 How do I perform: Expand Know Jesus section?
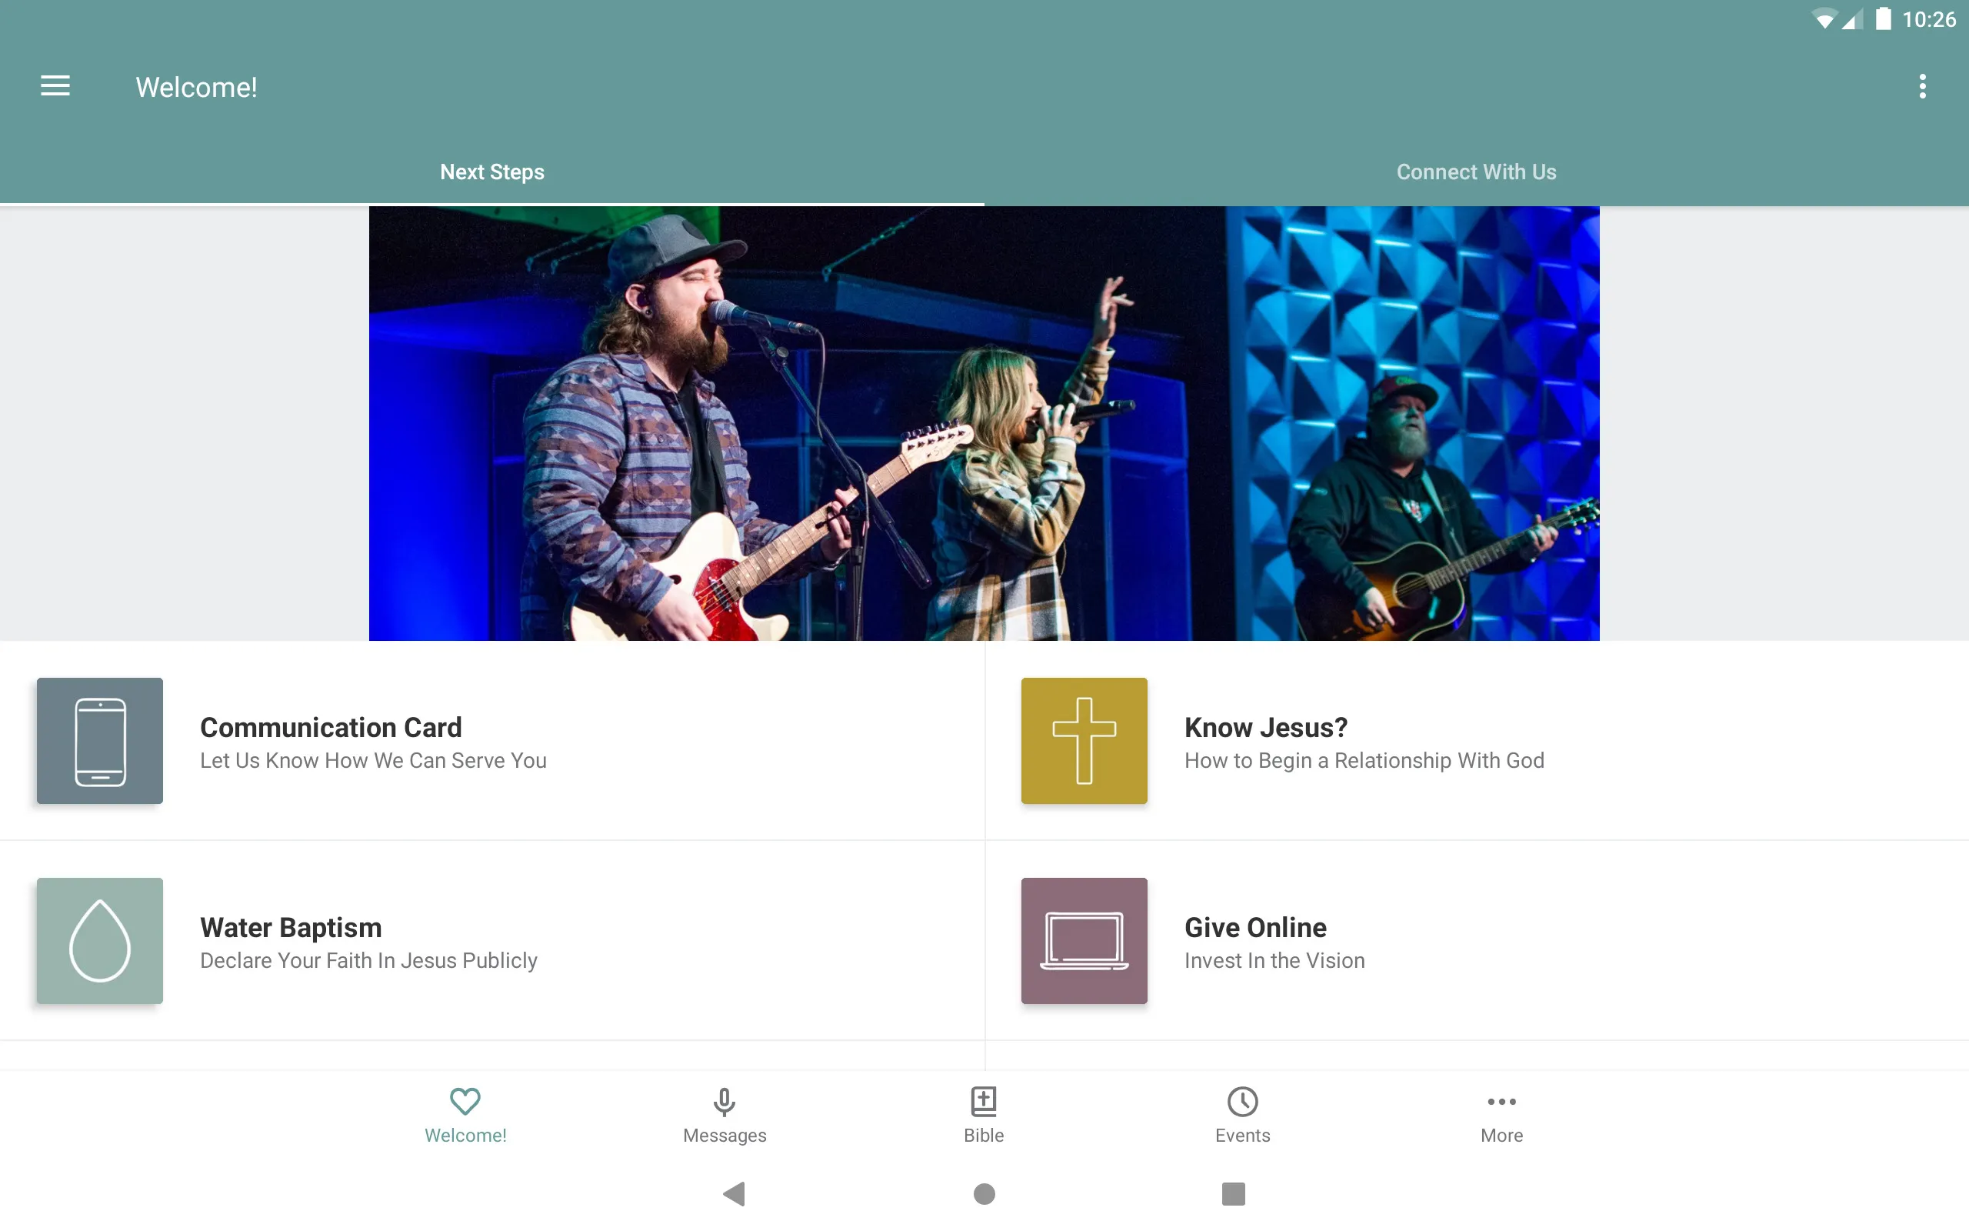point(1477,740)
